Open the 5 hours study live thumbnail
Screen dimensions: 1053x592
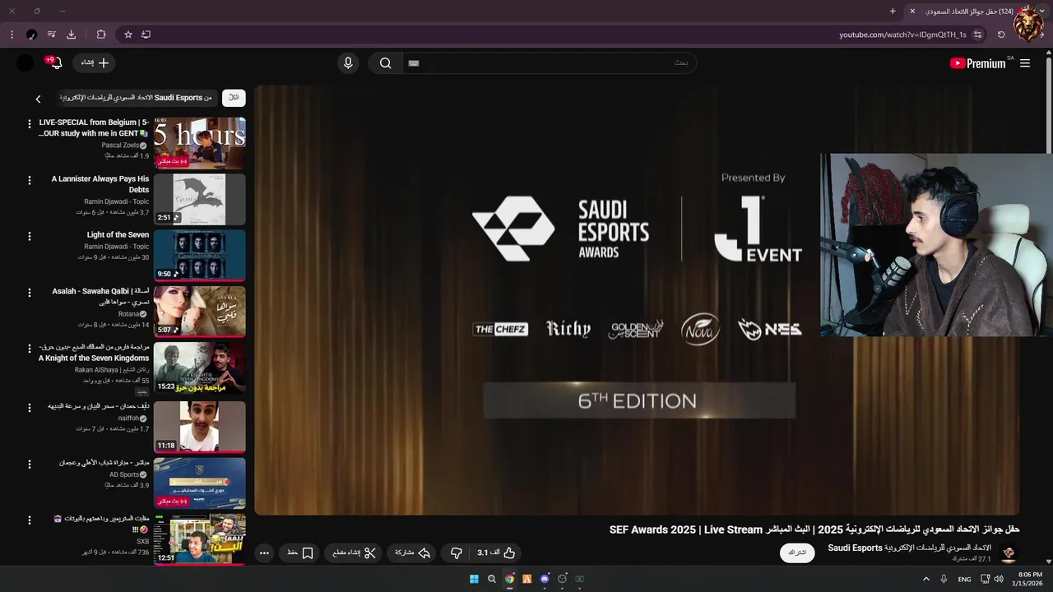(x=200, y=143)
